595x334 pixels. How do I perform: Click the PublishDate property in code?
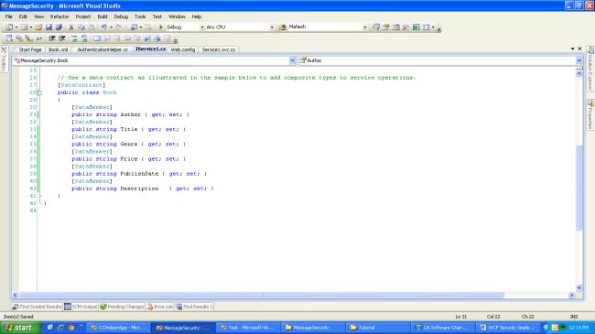point(139,174)
